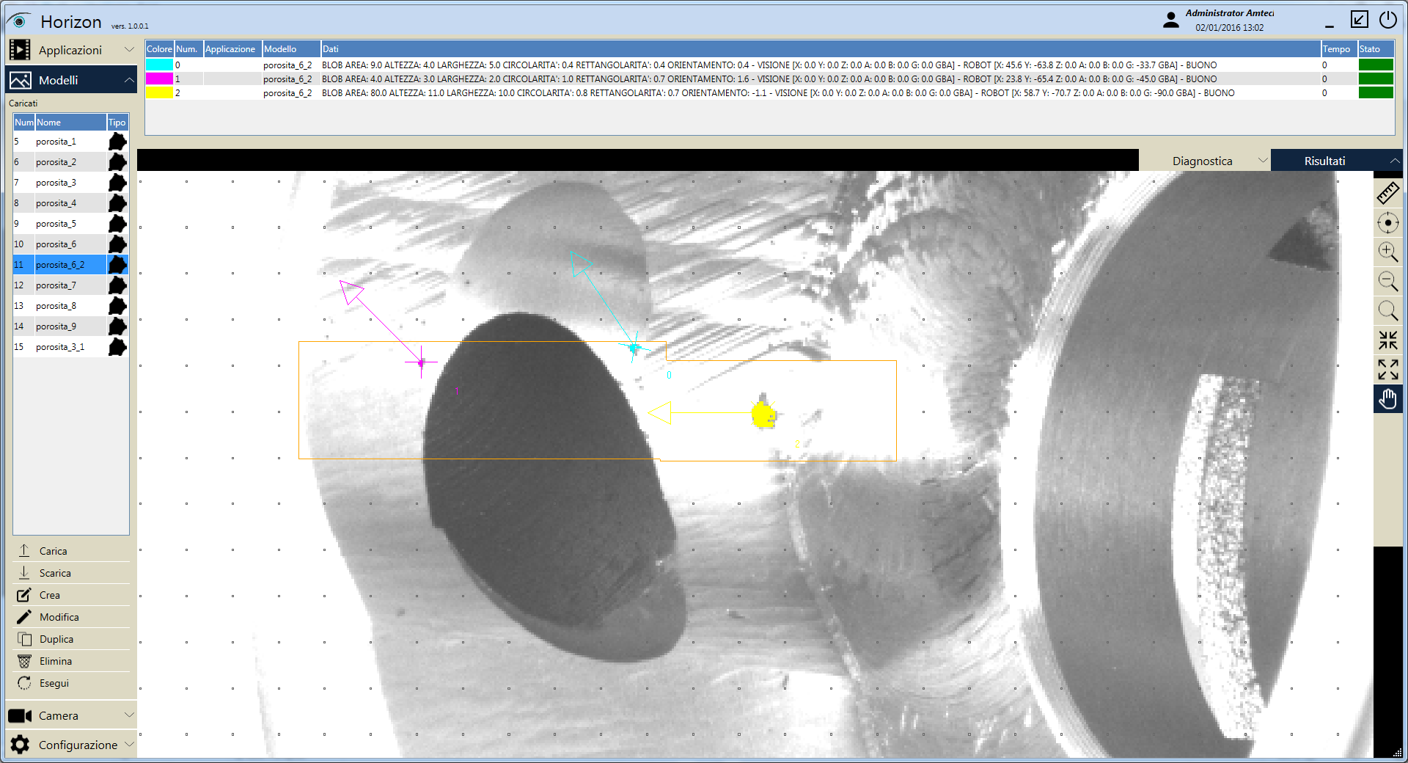Click the Esegui button
The image size is (1408, 763).
(x=71, y=682)
